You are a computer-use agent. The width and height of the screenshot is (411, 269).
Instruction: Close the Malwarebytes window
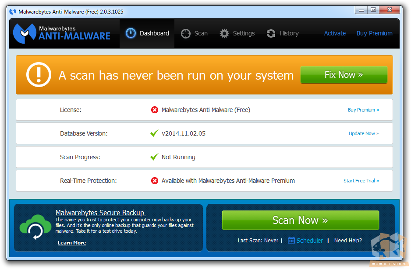[390, 10]
